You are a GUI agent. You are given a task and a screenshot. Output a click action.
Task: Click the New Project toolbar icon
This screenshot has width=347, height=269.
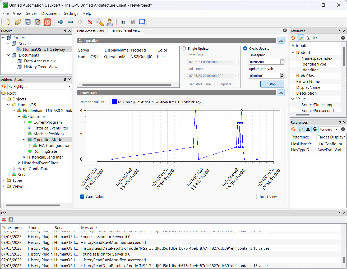8,22
